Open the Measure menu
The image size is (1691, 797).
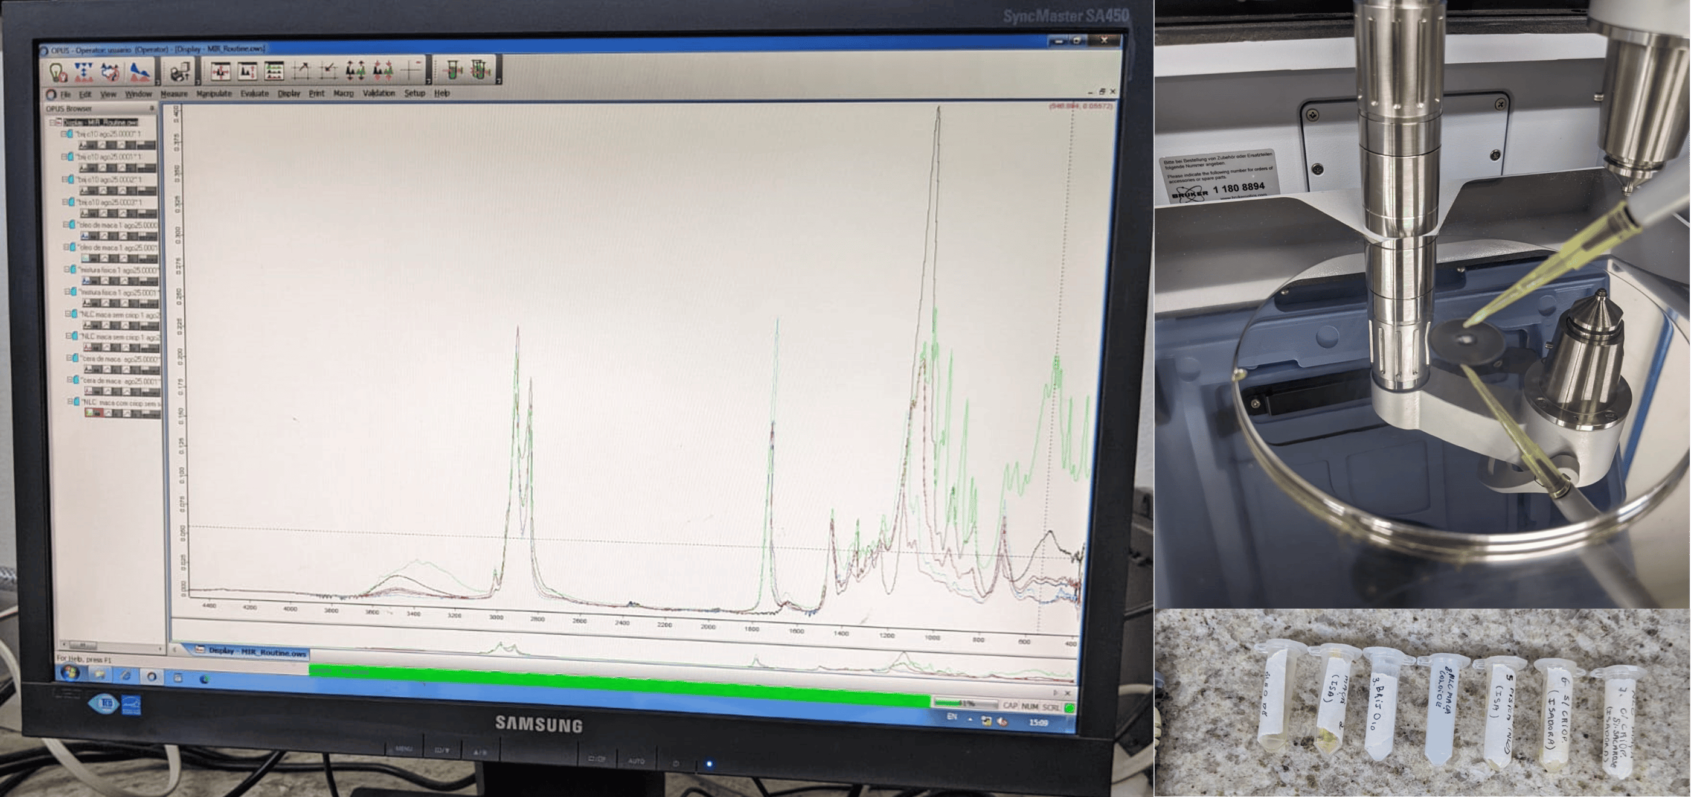pos(174,94)
